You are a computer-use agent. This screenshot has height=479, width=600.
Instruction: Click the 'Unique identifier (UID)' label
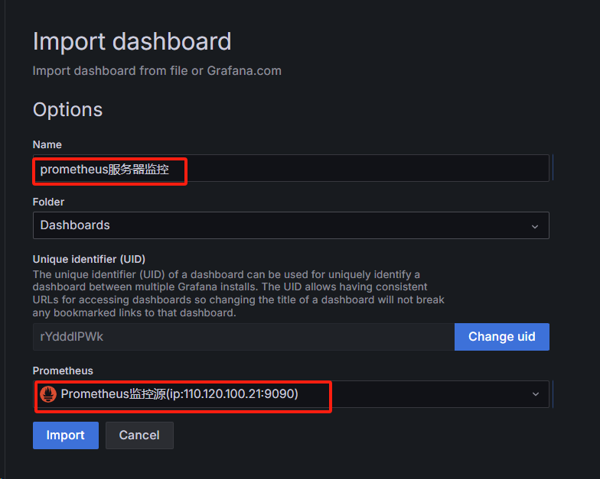[x=89, y=259]
